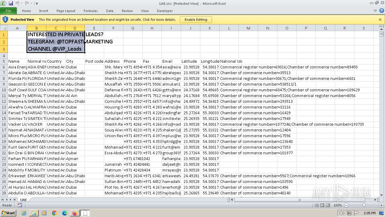Open the Review ribbon tab
This screenshot has width=385, height=217.
[127, 11]
